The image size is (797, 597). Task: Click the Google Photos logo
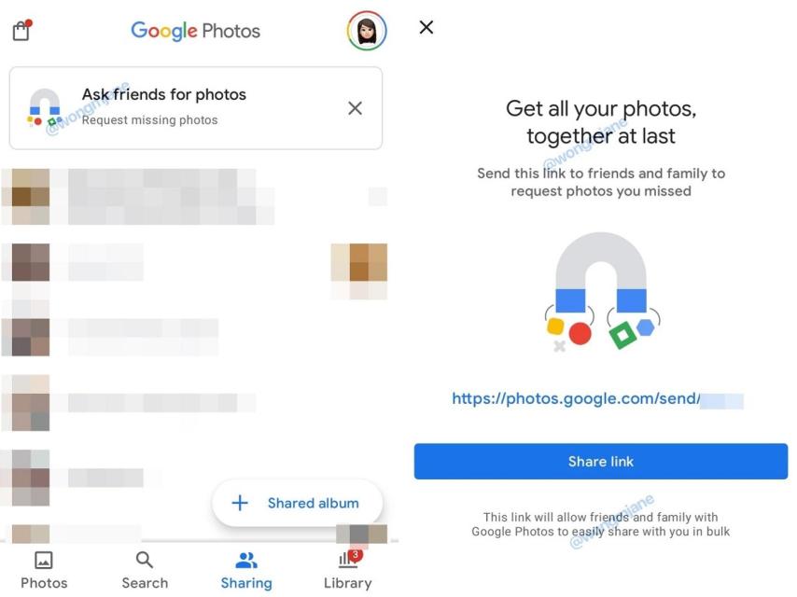[196, 31]
